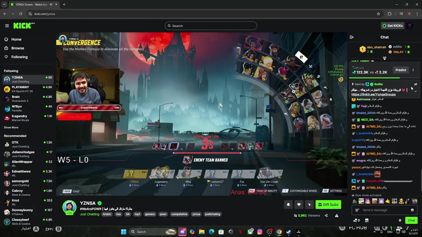
Task: Open Brain Overwatch 2 channel
Action: 28,99
